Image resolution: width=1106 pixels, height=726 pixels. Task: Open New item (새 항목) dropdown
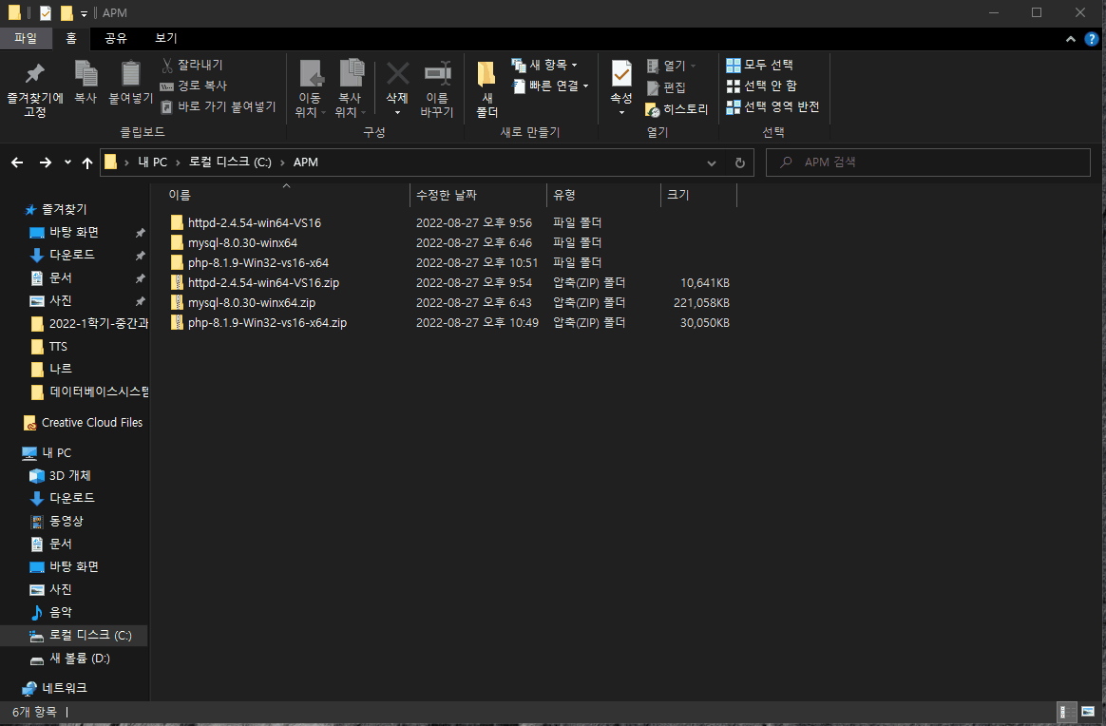tap(544, 65)
